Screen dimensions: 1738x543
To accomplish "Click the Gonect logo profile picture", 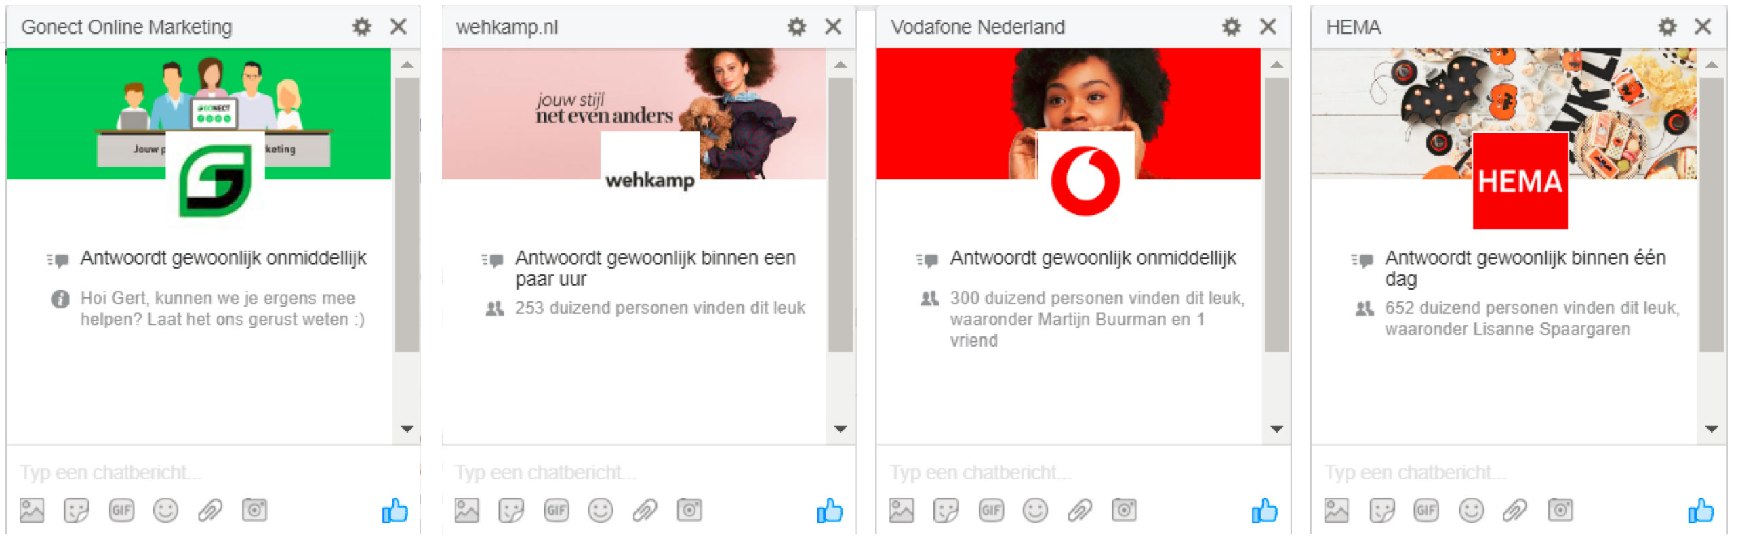I will [x=216, y=179].
